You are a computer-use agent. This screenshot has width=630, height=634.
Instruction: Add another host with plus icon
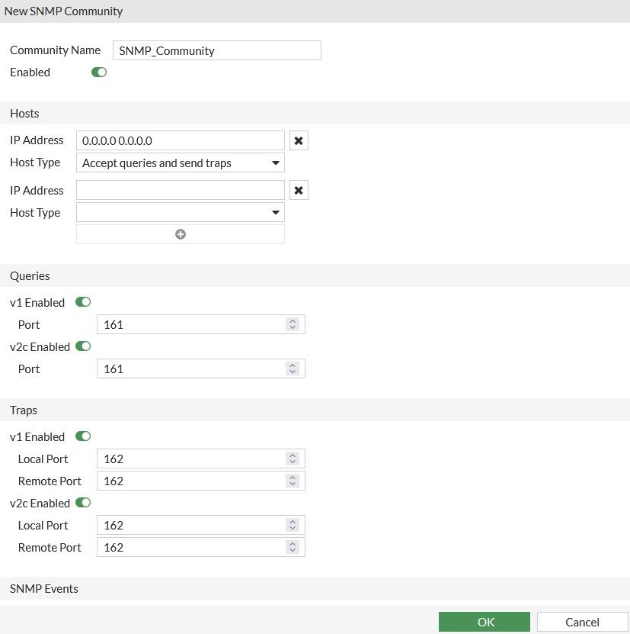[x=181, y=234]
